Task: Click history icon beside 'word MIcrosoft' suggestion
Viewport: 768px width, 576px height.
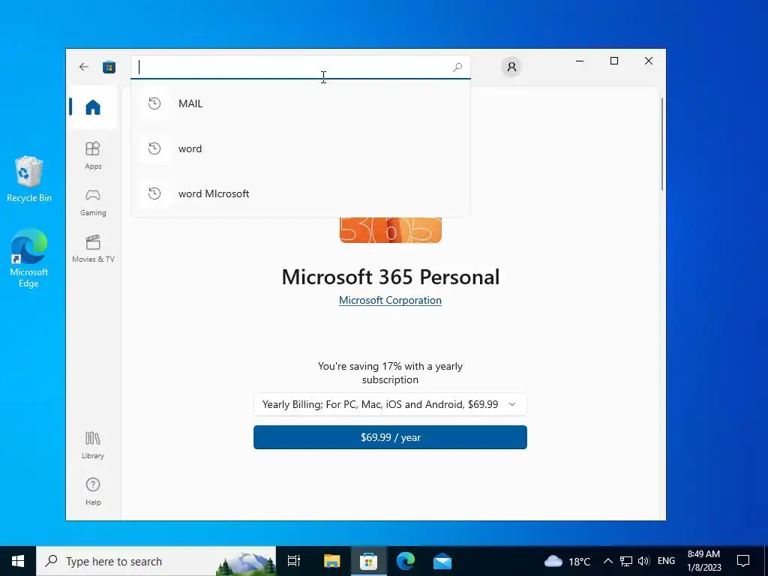Action: (x=154, y=193)
